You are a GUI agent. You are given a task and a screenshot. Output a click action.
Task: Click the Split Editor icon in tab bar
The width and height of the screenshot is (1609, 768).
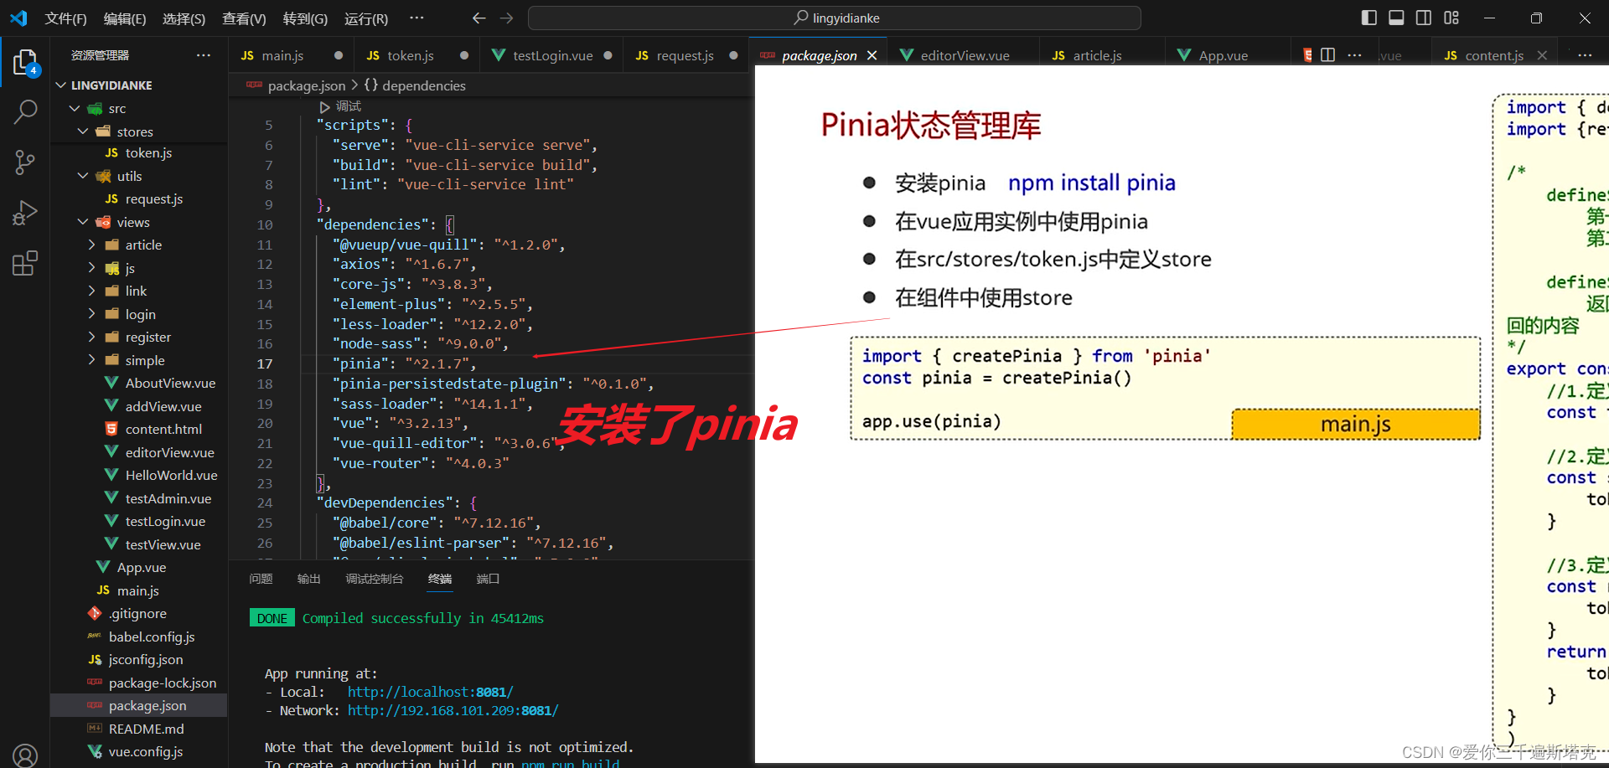[1327, 54]
